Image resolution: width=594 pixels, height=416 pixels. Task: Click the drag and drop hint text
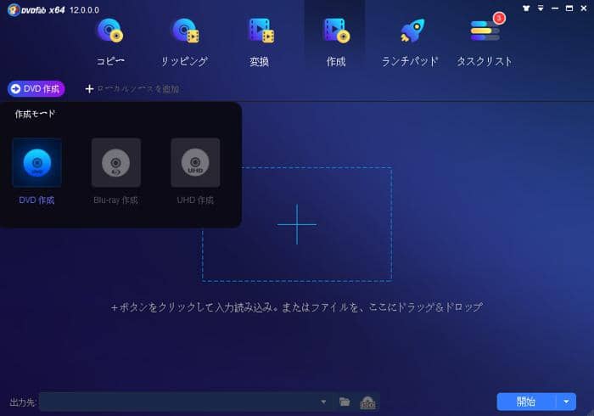(x=297, y=306)
